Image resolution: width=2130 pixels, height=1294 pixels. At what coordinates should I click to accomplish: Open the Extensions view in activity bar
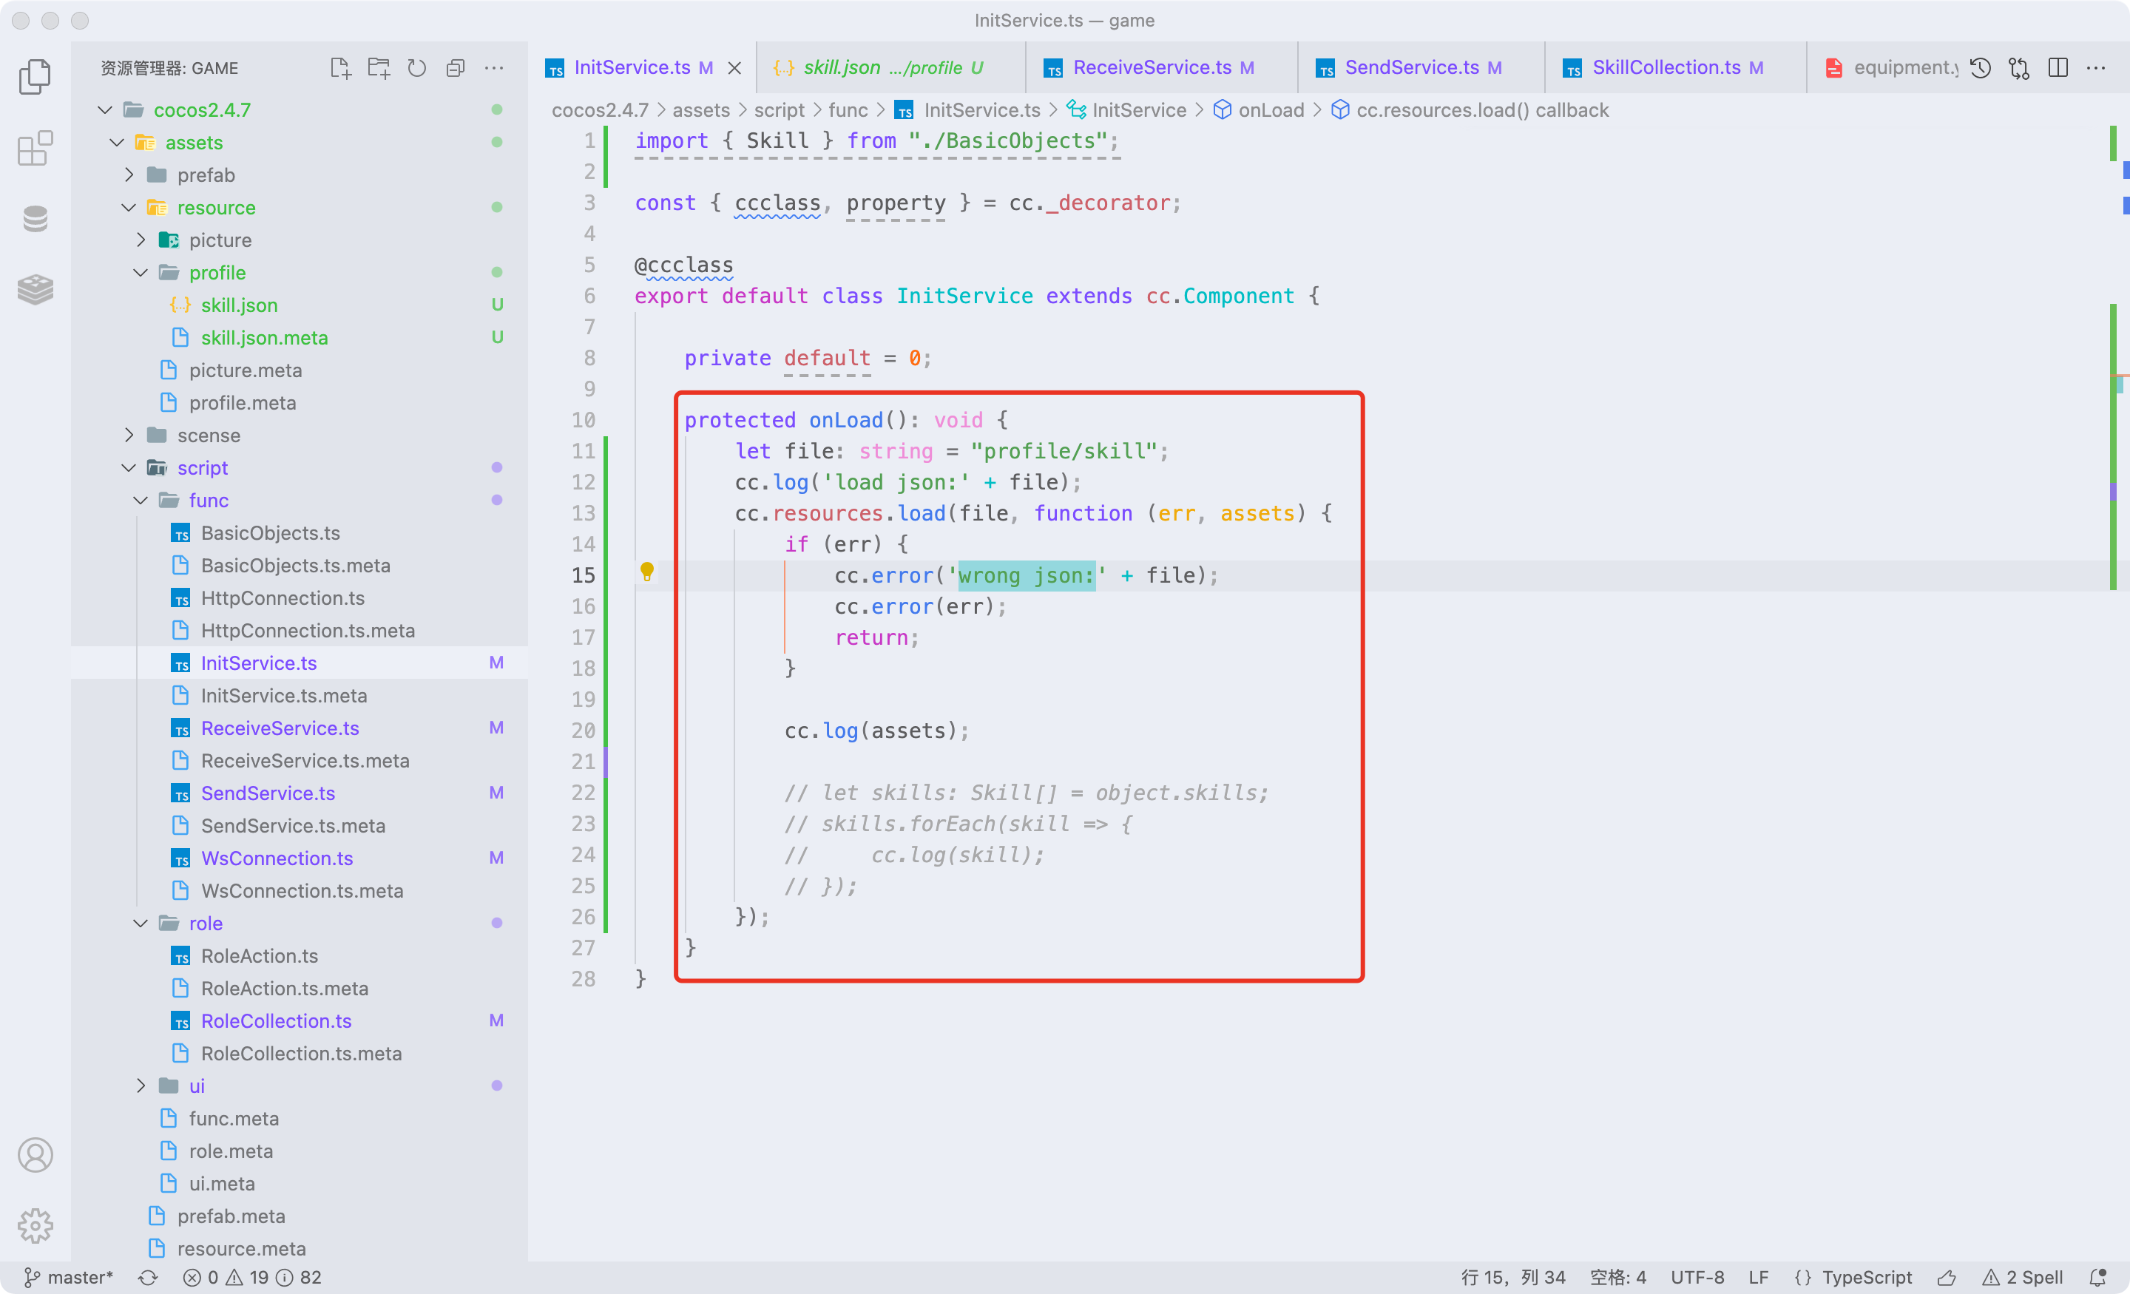coord(35,148)
